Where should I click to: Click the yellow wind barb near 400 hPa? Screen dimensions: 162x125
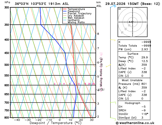(113, 40)
